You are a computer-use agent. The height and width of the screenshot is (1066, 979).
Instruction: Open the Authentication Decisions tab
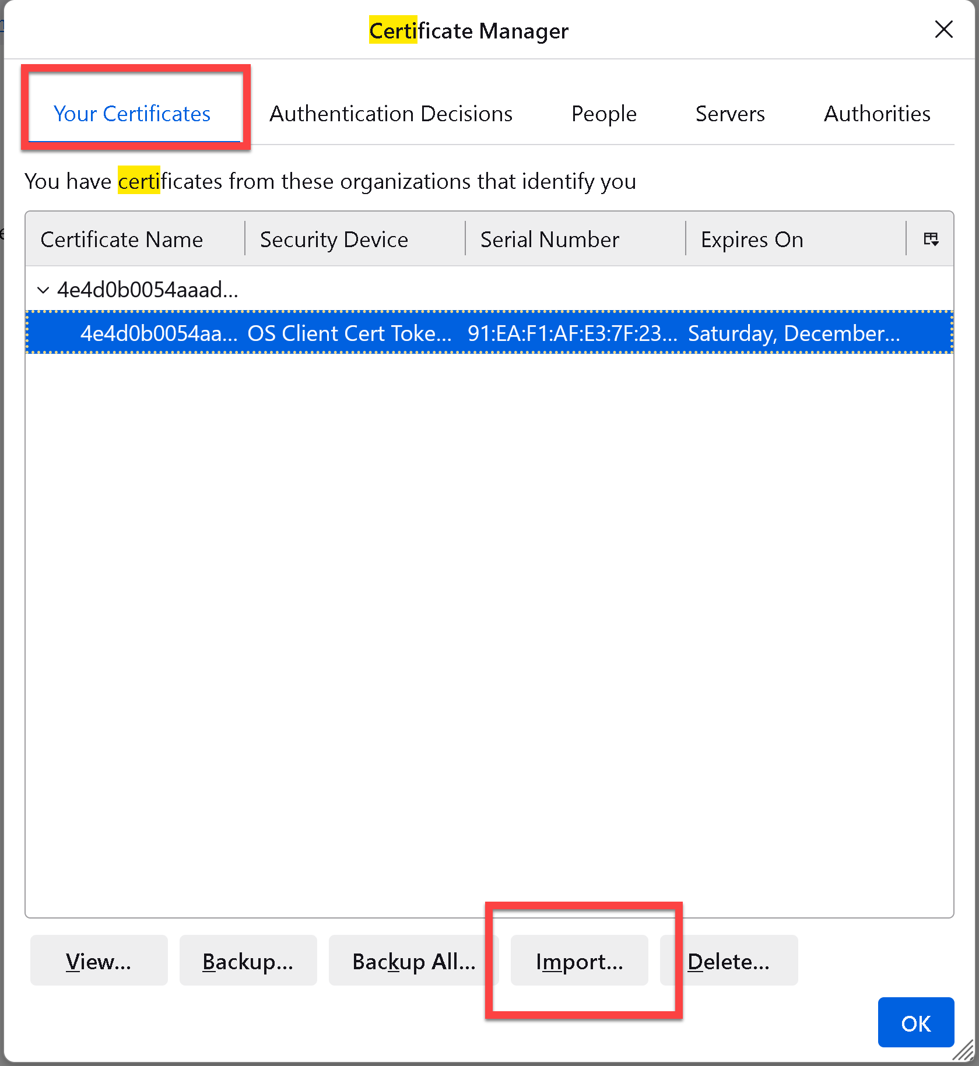391,114
